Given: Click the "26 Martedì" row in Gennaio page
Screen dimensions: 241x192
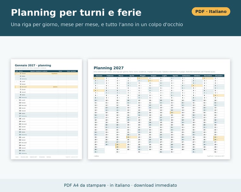Looking at the screenshot, I should (46, 140).
